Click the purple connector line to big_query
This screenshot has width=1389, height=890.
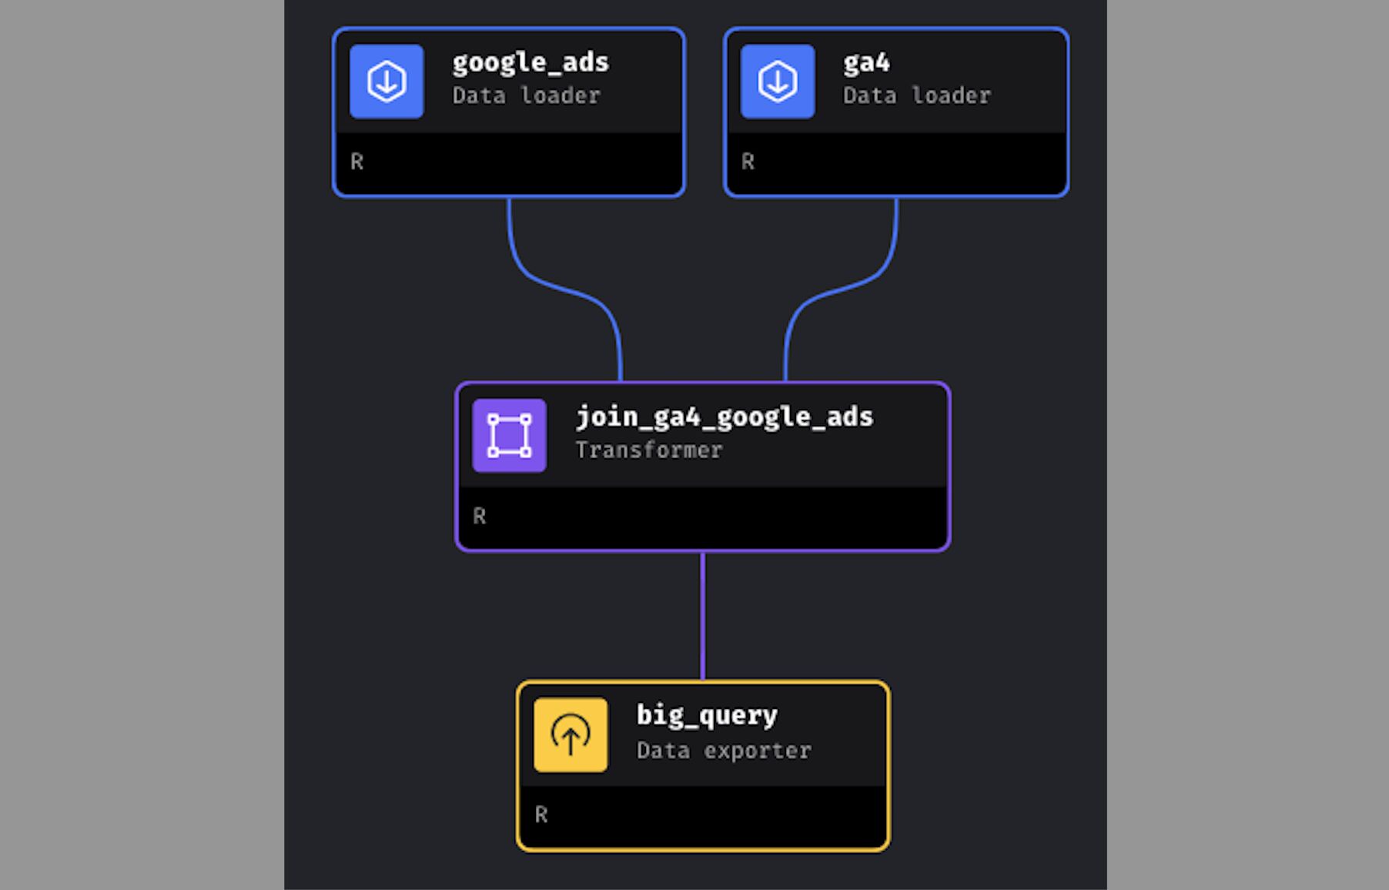(703, 616)
